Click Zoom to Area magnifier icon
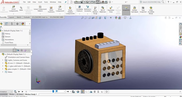 pos(86,18)
